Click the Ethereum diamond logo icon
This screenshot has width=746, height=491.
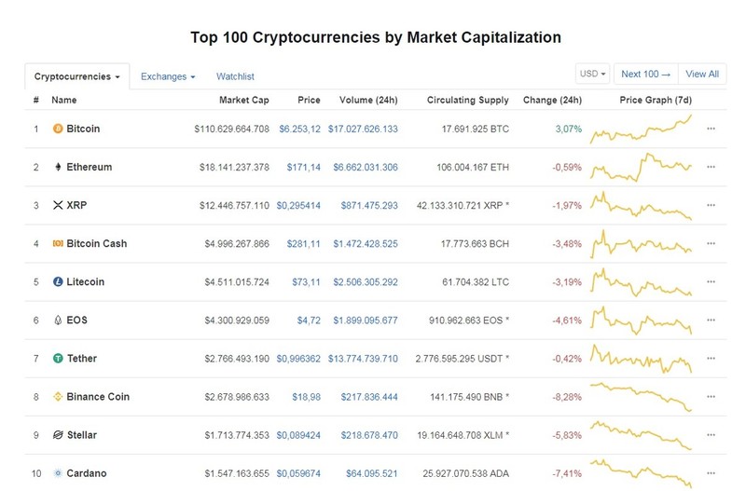click(58, 167)
